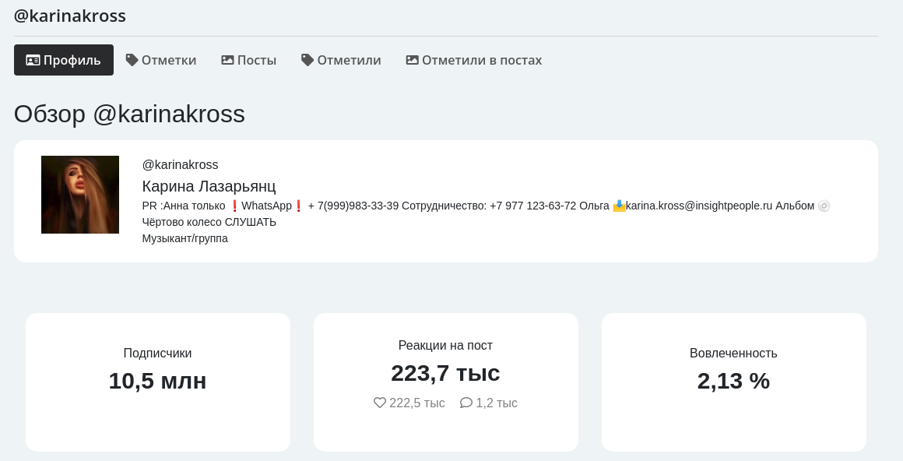Click the phone number +7(999)983-33-39
This screenshot has width=903, height=461.
pyautogui.click(x=353, y=206)
